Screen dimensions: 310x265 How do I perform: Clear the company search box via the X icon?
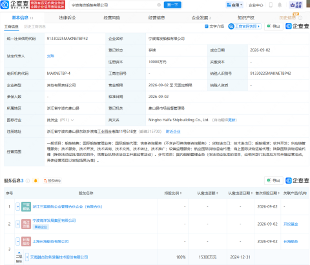[x=159, y=5]
